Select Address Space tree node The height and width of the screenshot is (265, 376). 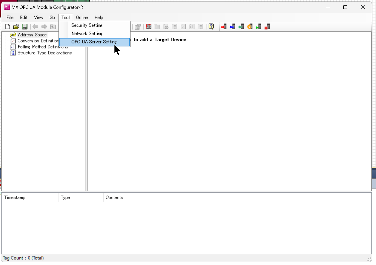tap(32, 35)
